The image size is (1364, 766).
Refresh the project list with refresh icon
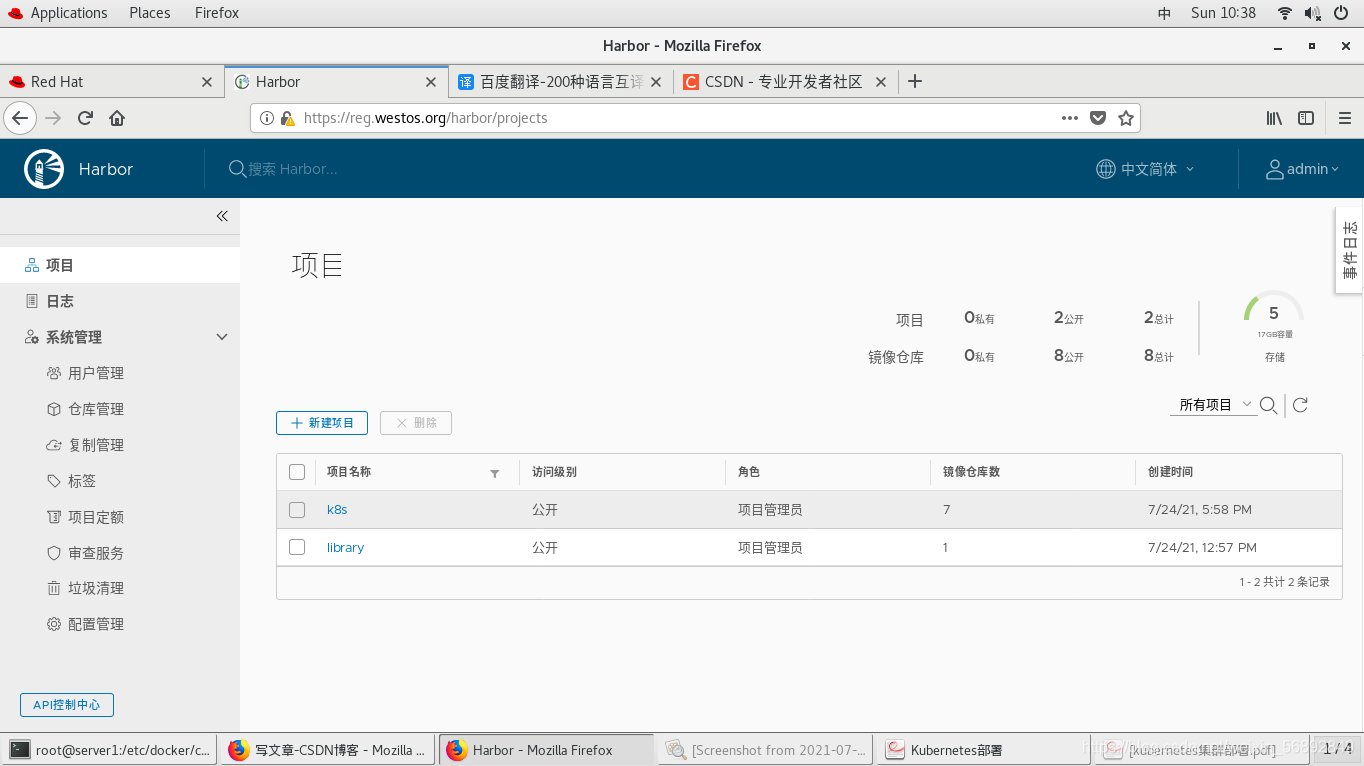pos(1299,405)
